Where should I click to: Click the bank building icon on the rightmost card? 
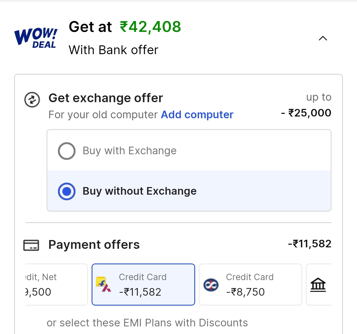pyautogui.click(x=318, y=284)
